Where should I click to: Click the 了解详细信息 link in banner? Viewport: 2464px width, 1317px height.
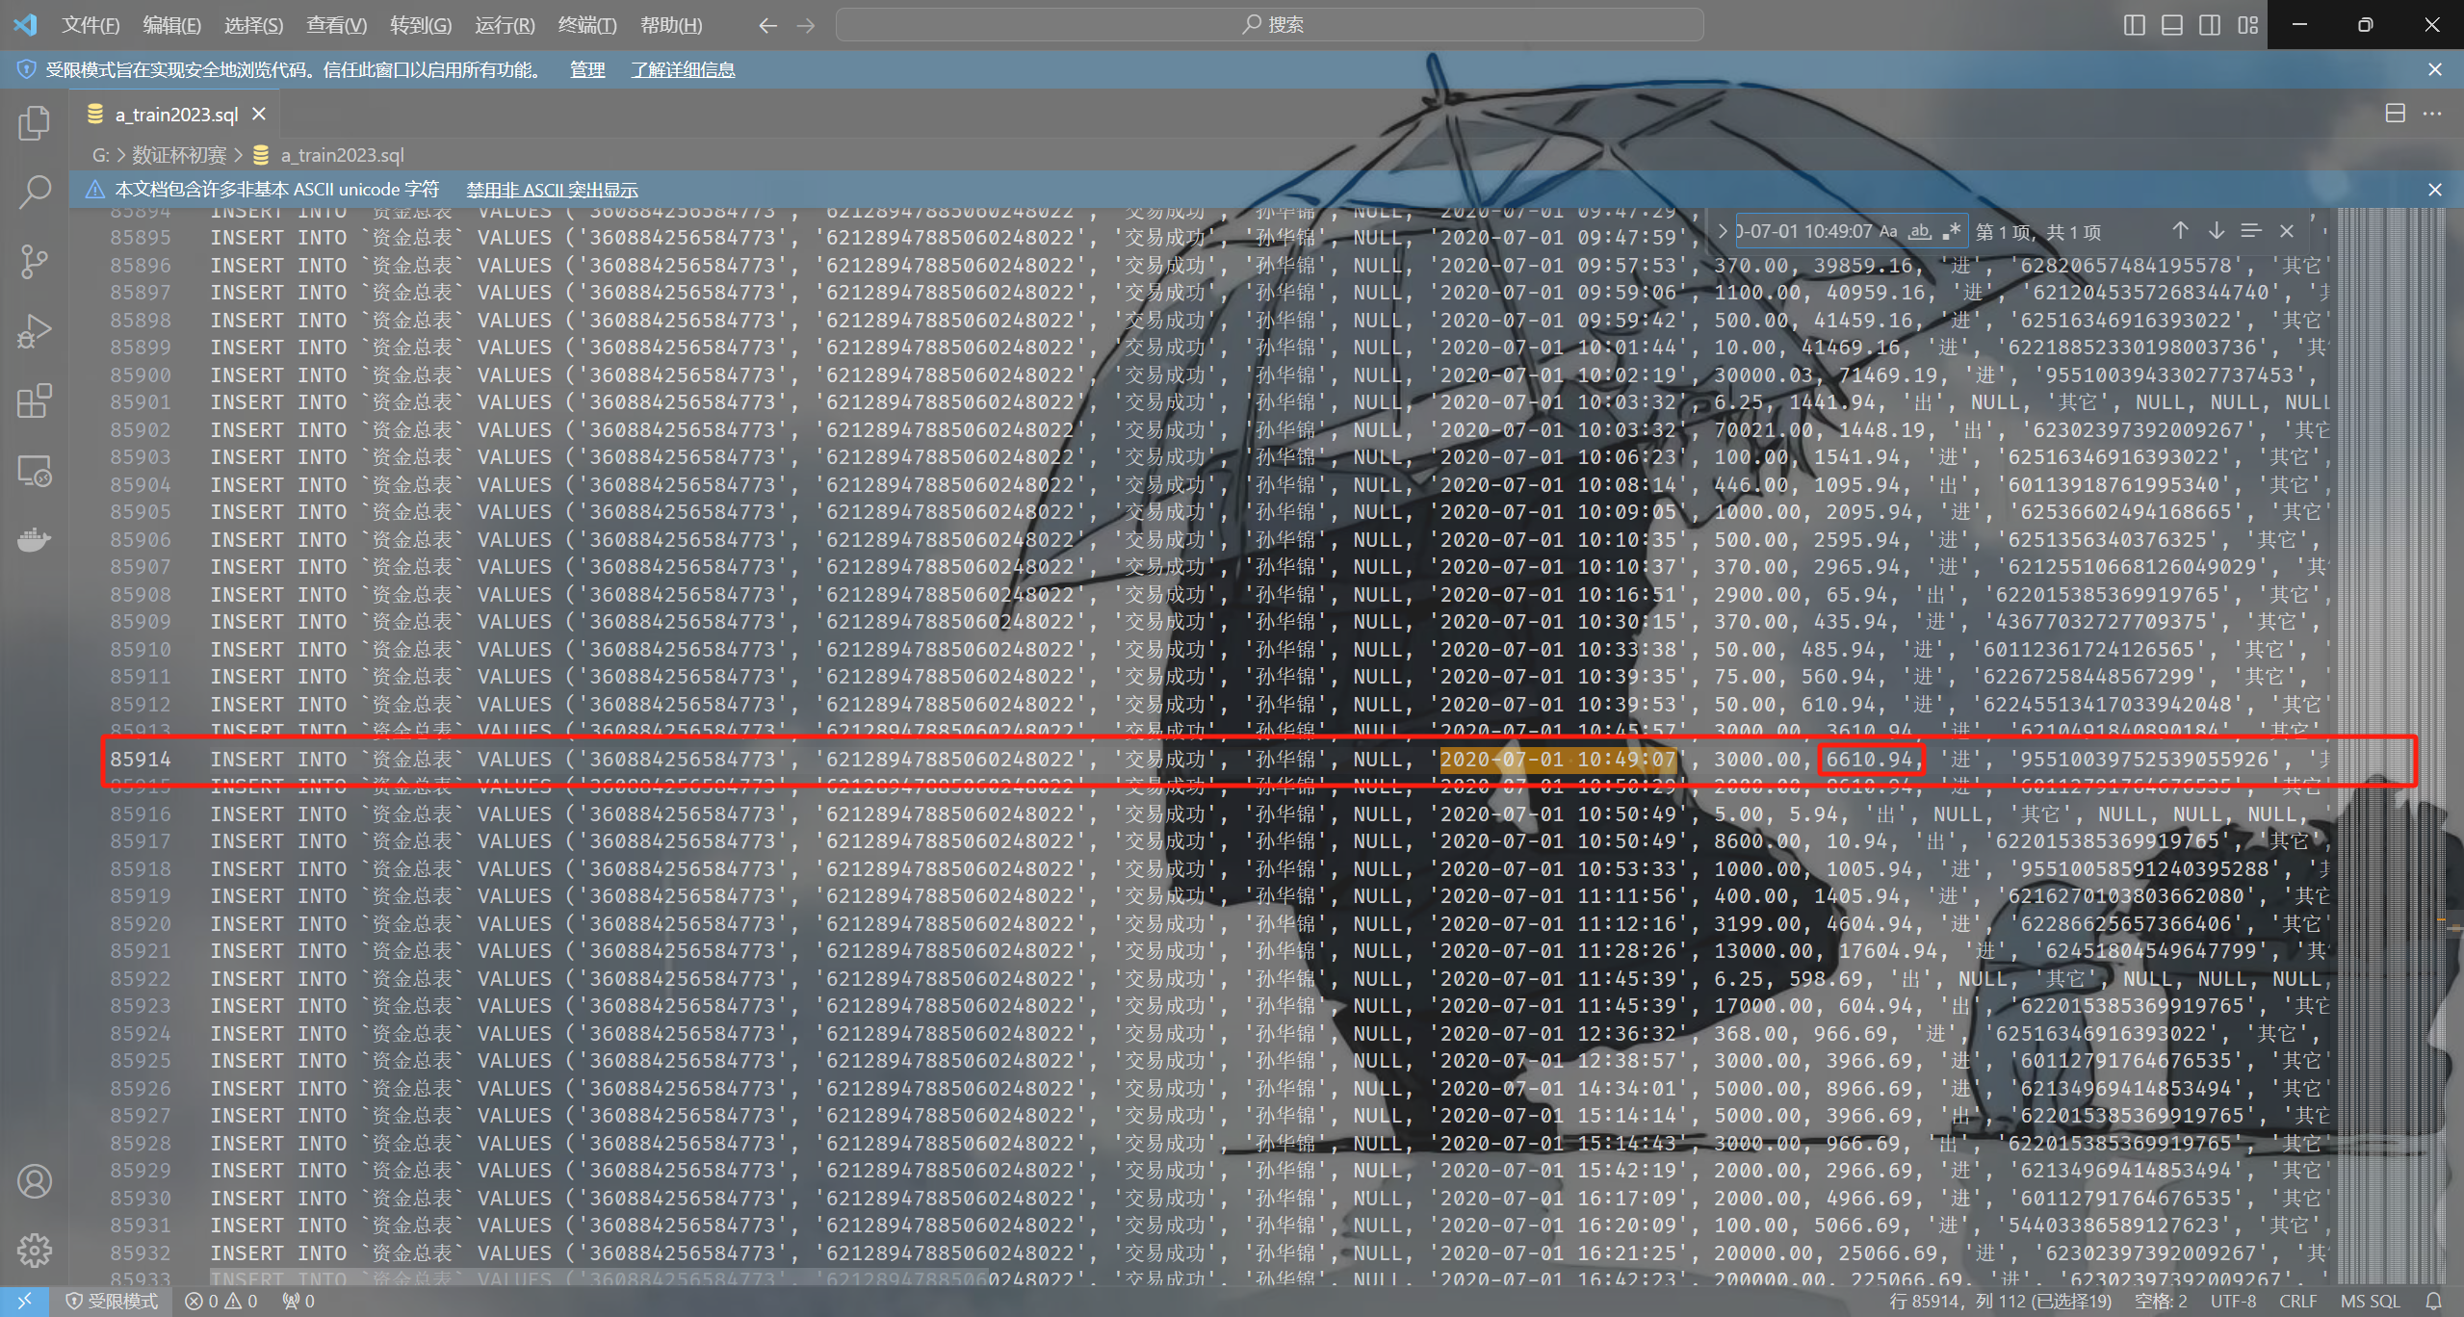click(x=683, y=70)
